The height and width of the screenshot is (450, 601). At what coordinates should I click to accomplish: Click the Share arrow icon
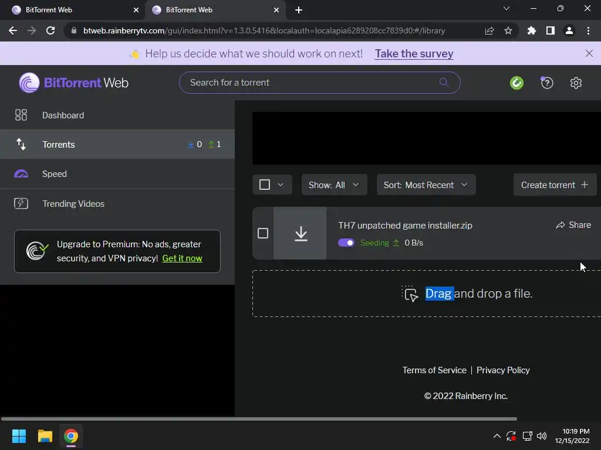tap(561, 225)
